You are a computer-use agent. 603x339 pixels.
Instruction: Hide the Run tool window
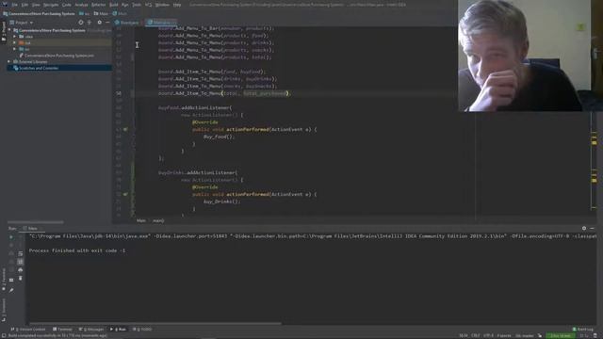(593, 228)
